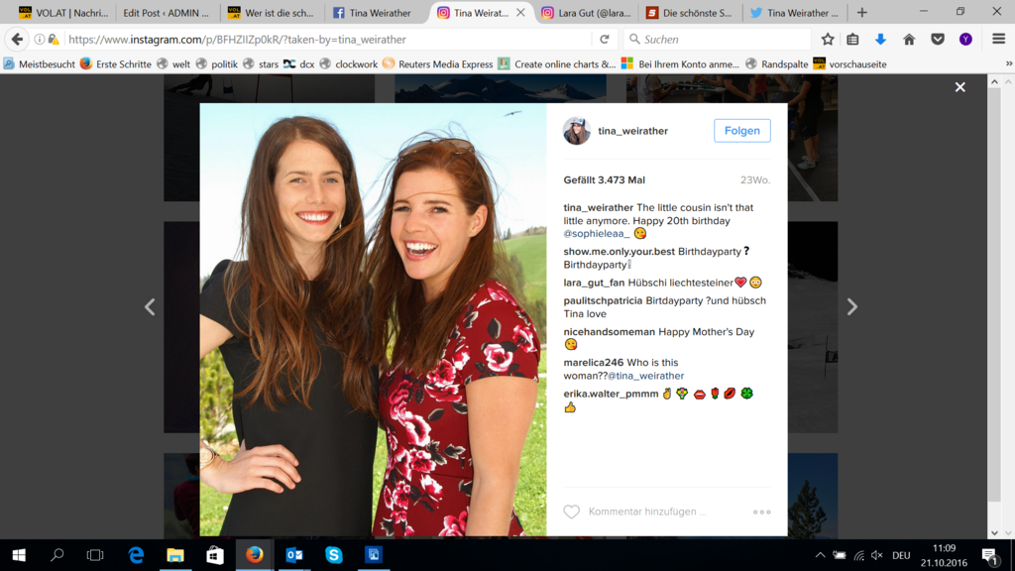Go to the next post with the right arrow

tap(851, 307)
